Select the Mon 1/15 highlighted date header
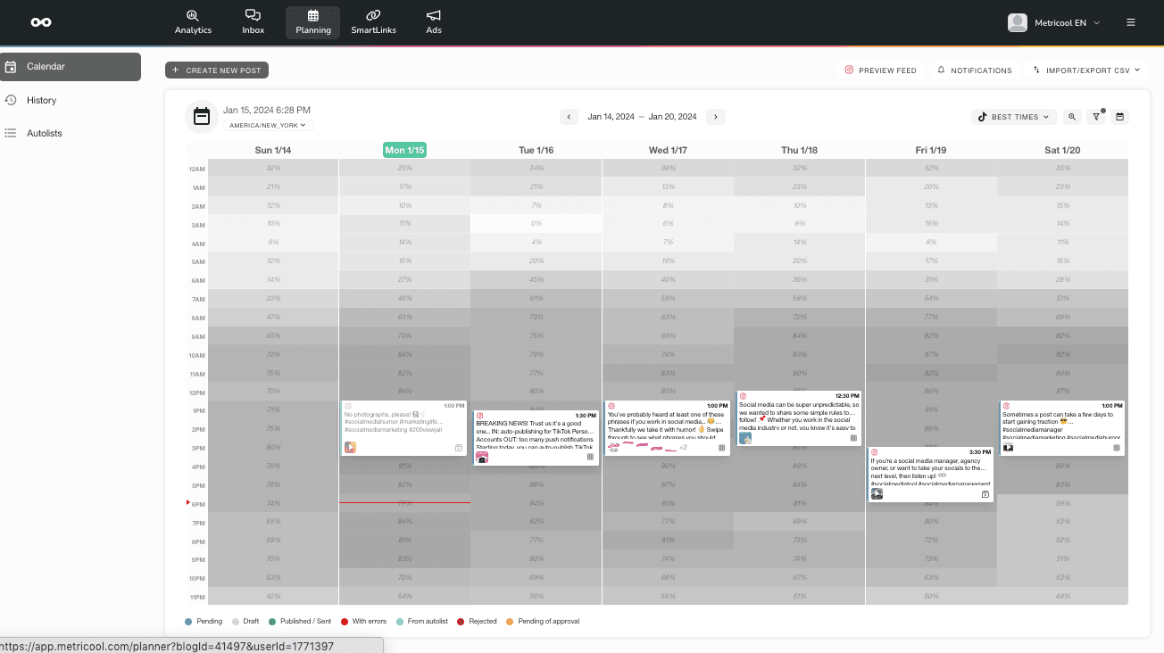The width and height of the screenshot is (1164, 653). coord(404,149)
